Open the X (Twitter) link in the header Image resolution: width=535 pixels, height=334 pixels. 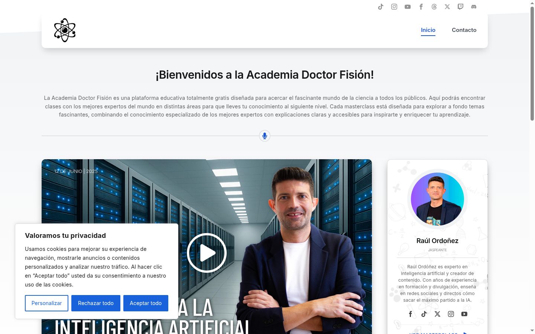(x=447, y=7)
